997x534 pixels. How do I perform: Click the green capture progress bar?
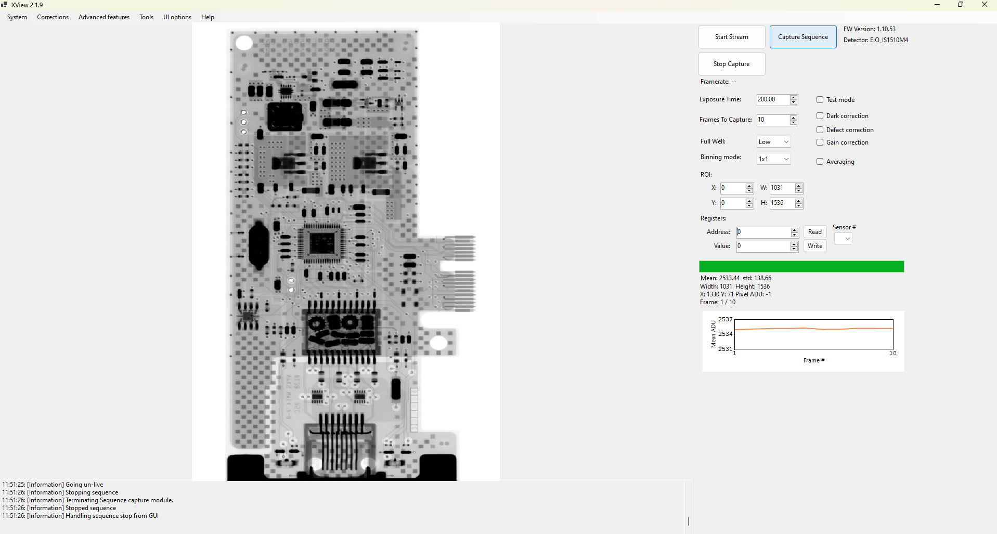click(x=801, y=267)
